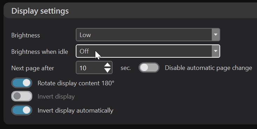Disable Invert display automatically switch
The image size is (257, 129).
point(22,110)
